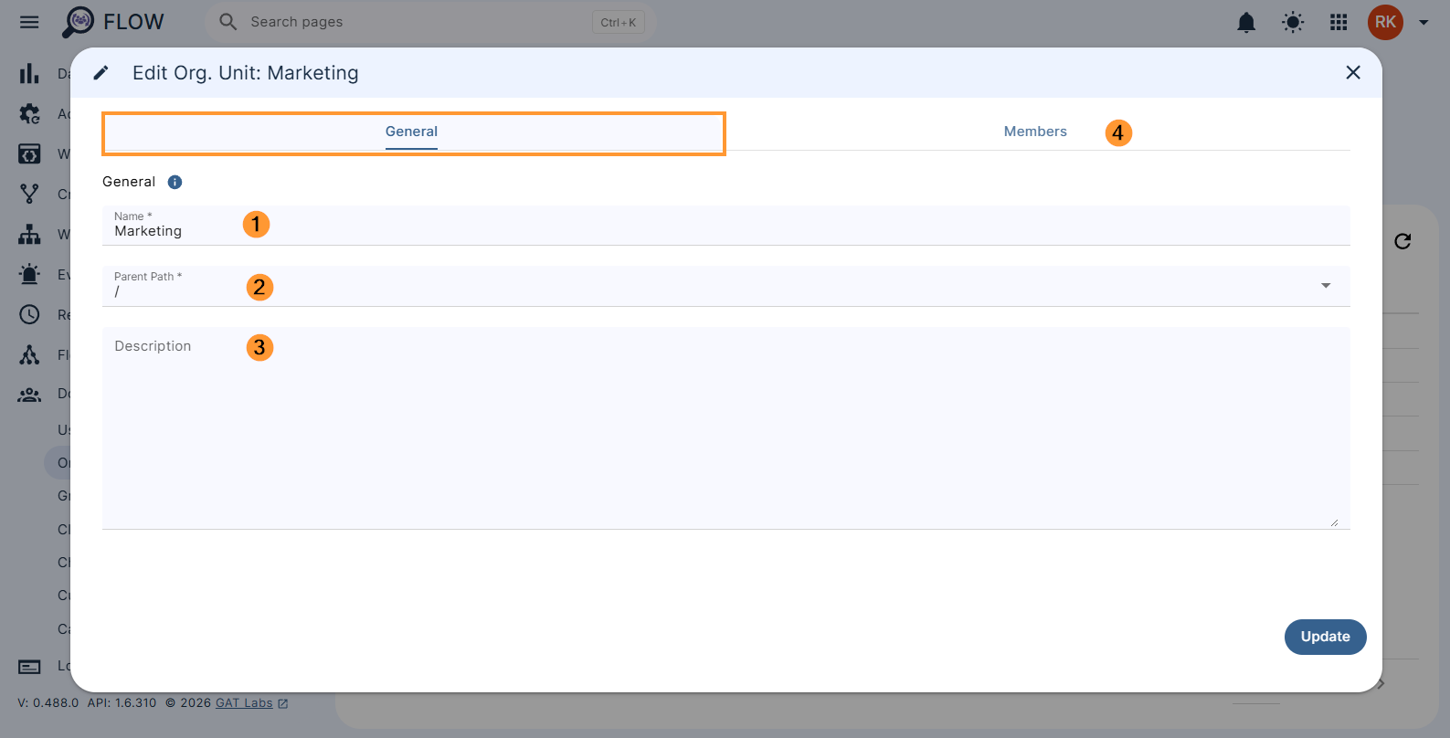Switch to the Members tab
1450x738 pixels.
click(1035, 132)
